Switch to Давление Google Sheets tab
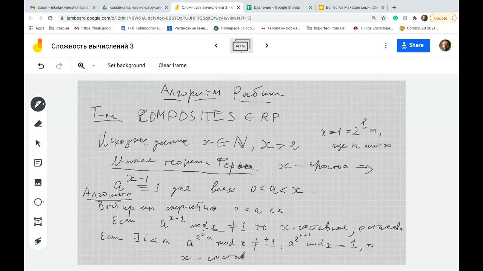Viewport: 483px width, 271px height. [x=280, y=8]
